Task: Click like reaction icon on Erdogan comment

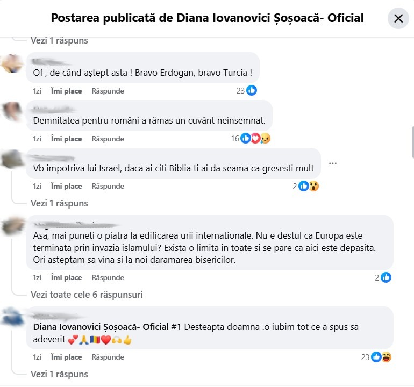Action: coord(251,90)
